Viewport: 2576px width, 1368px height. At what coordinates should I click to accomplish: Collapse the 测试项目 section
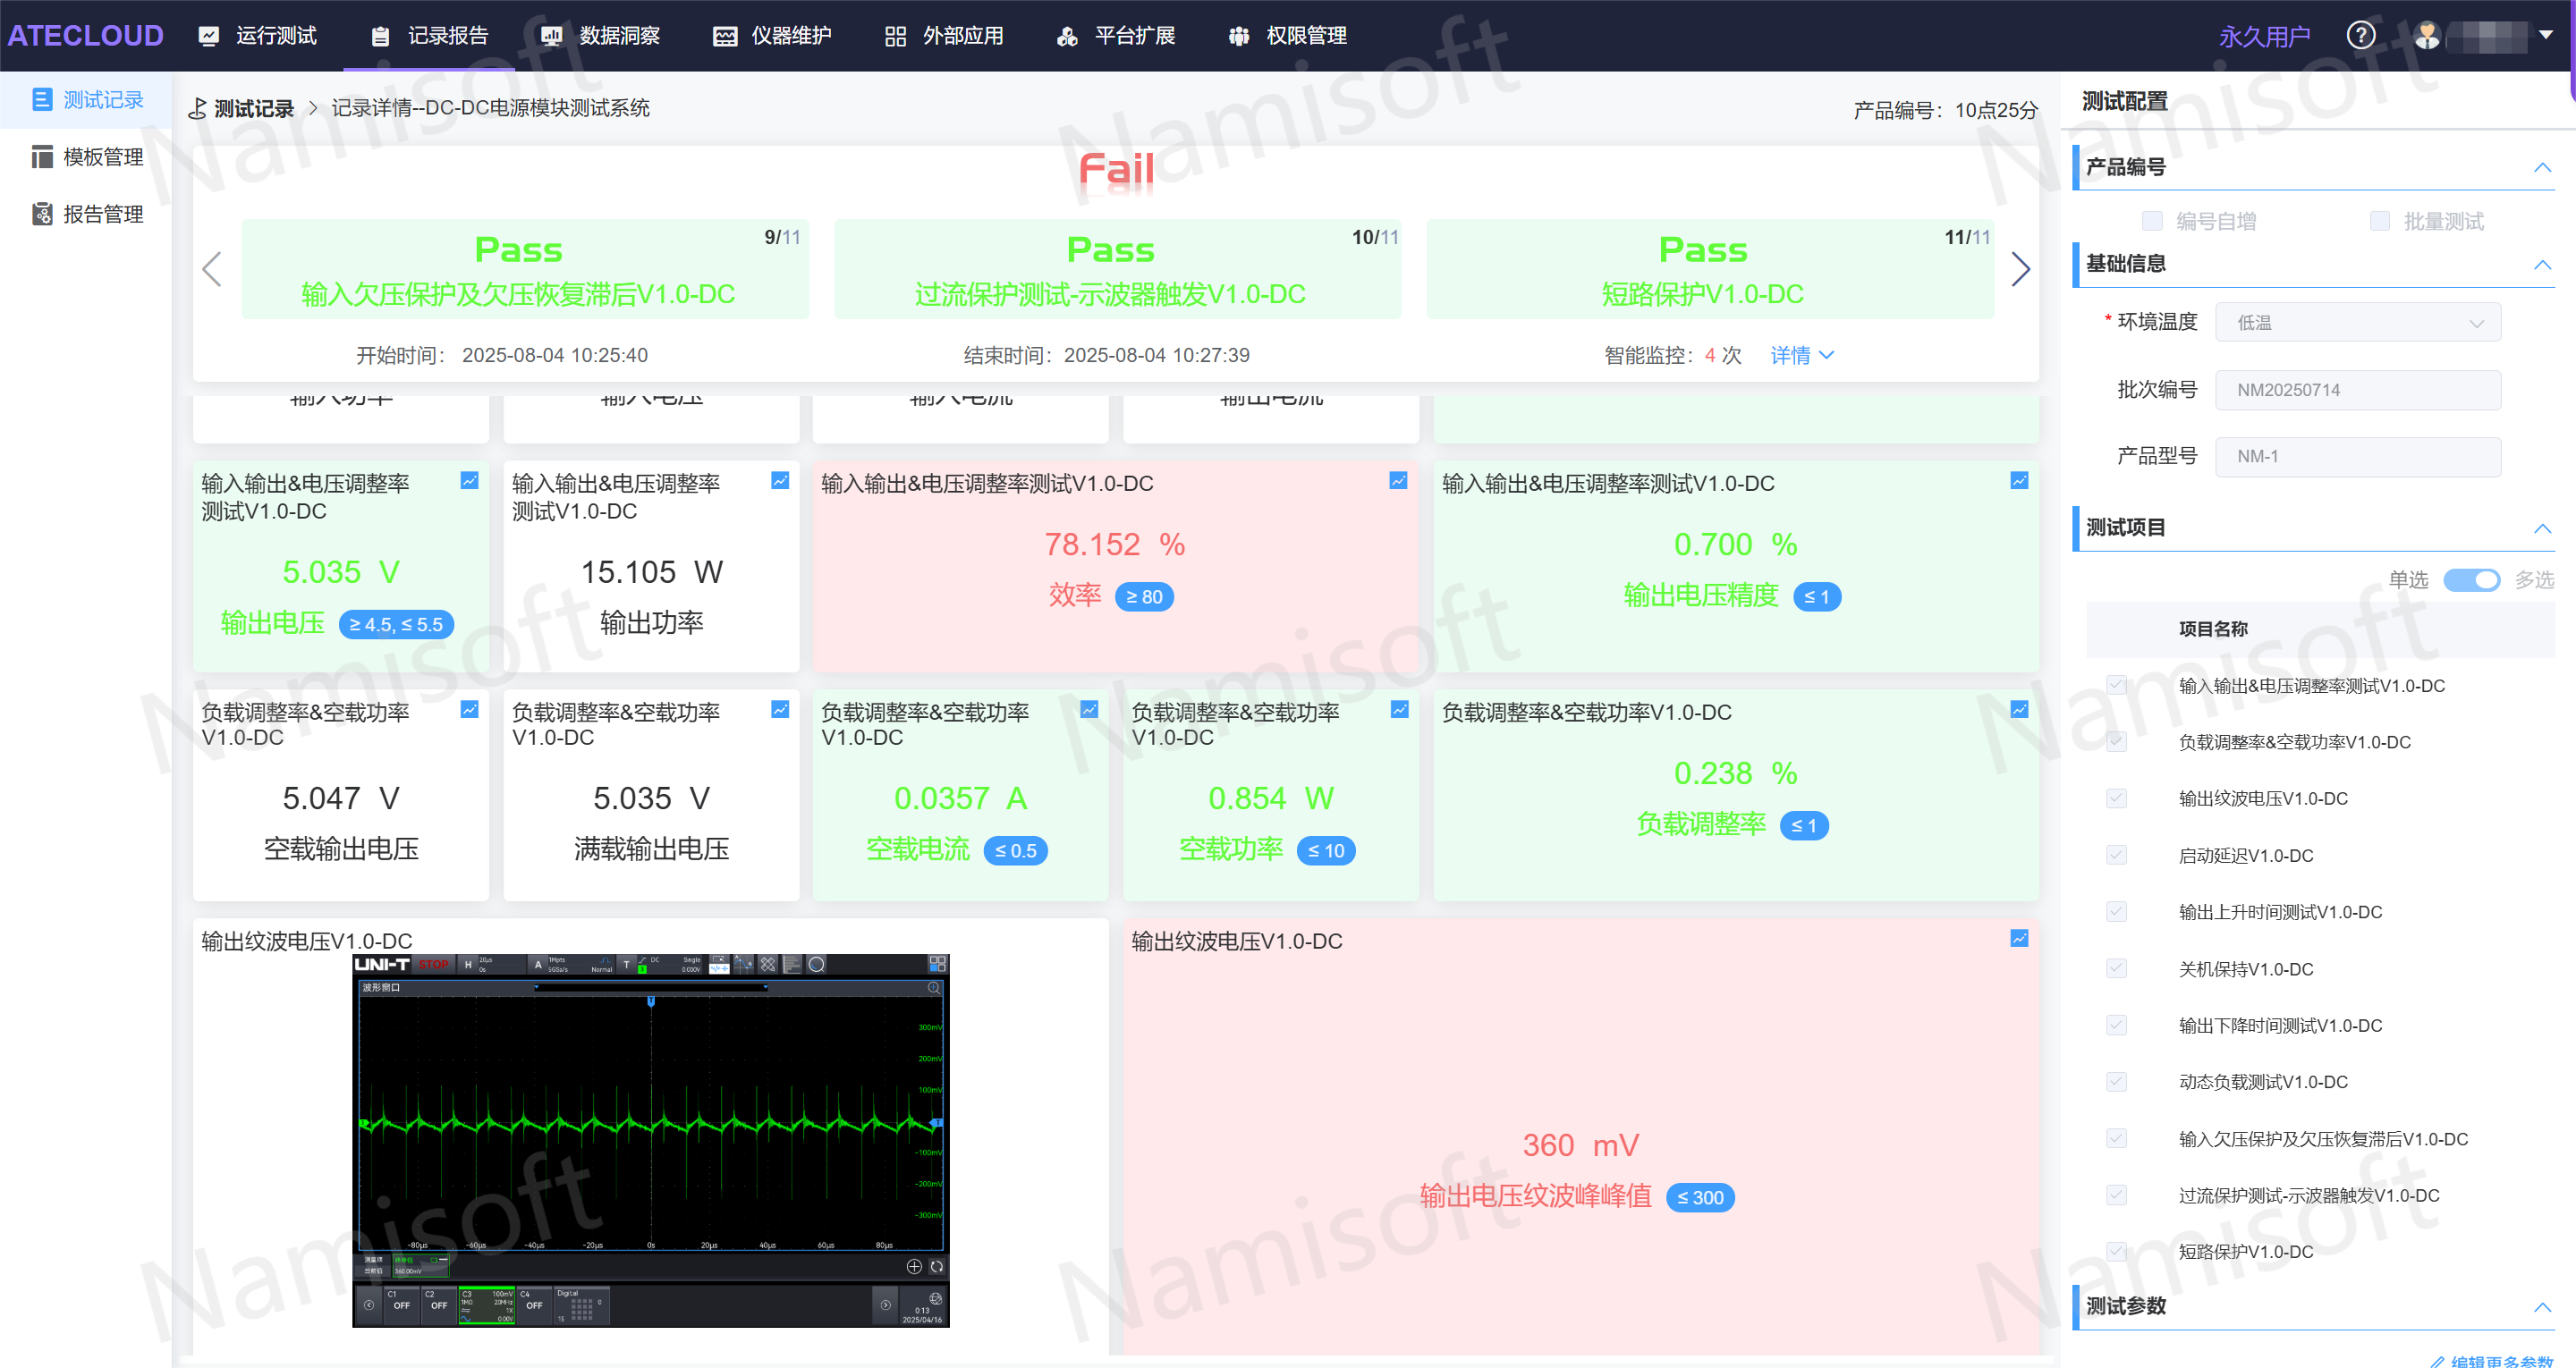pyautogui.click(x=2542, y=528)
